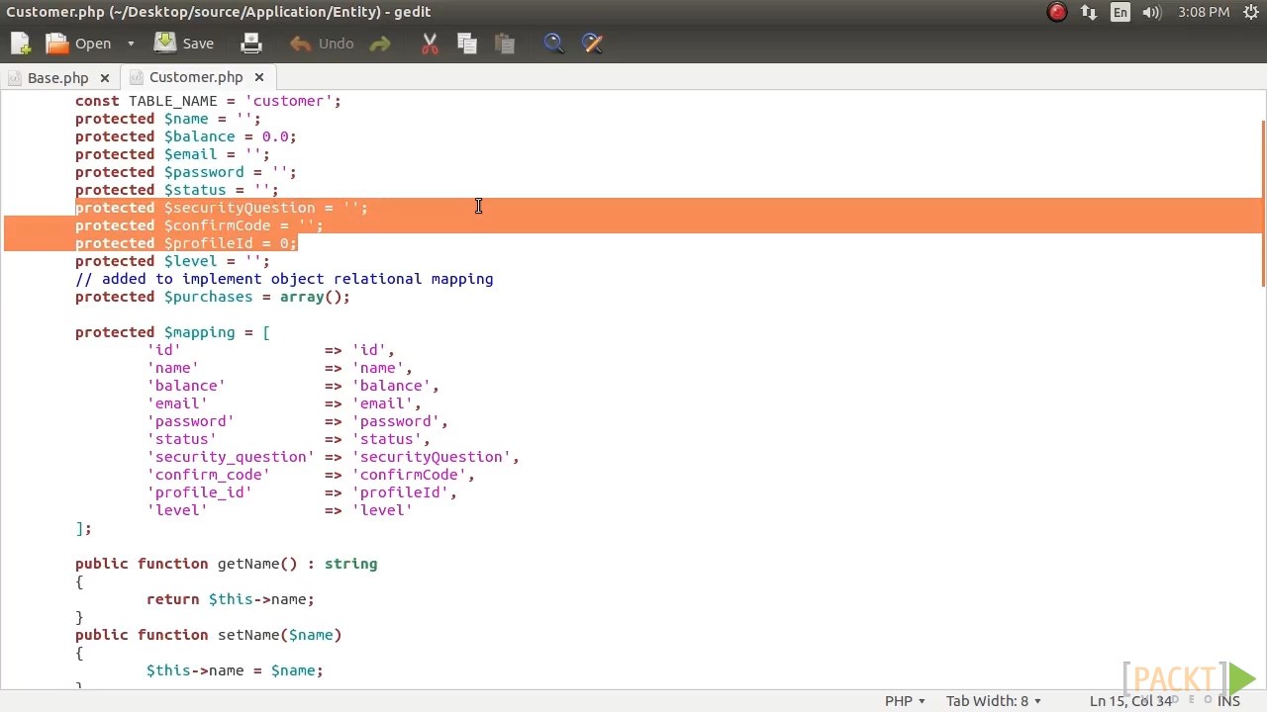Click getName function name
This screenshot has height=712, width=1267.
tap(248, 564)
